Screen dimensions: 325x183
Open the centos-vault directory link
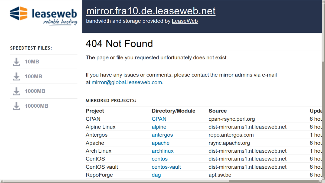(166, 167)
